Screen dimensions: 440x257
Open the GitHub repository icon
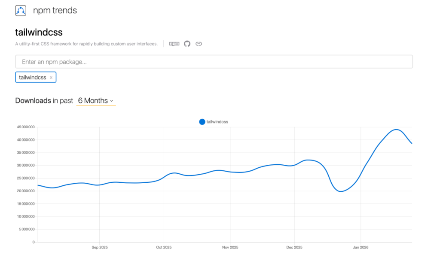point(187,44)
